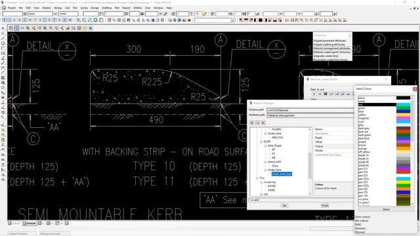The image size is (420, 236).
Task: Toggle the L snap button
Action: tap(10, 20)
